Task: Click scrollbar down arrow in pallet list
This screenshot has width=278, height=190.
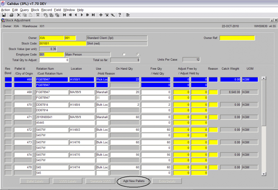Action: tap(264, 174)
